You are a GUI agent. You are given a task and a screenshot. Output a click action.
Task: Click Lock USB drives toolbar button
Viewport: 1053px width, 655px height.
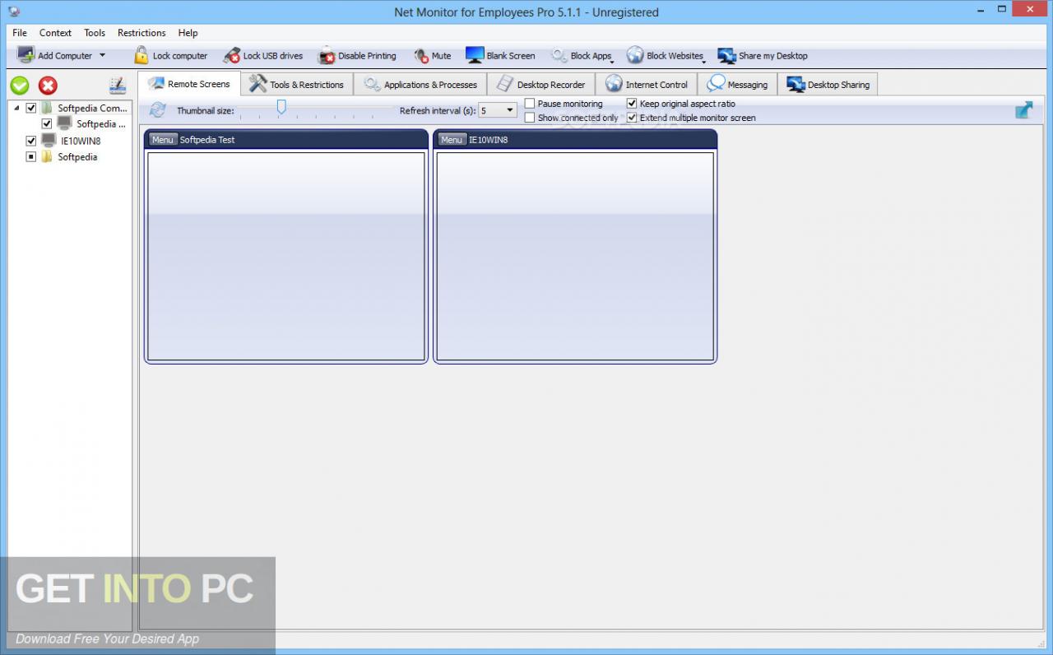click(263, 55)
